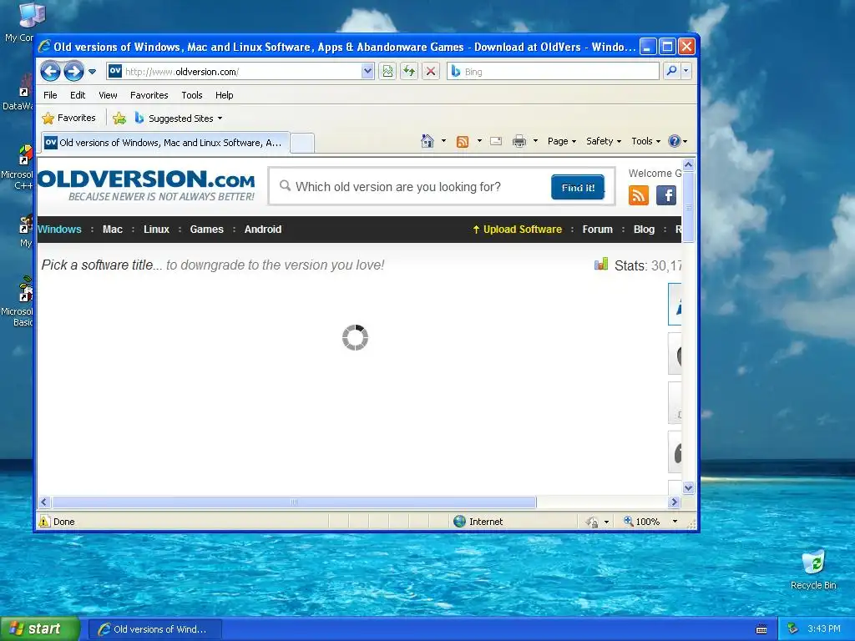Screen dimensions: 855x641
Task: Click the browser Forward arrow button
Action: coord(73,71)
